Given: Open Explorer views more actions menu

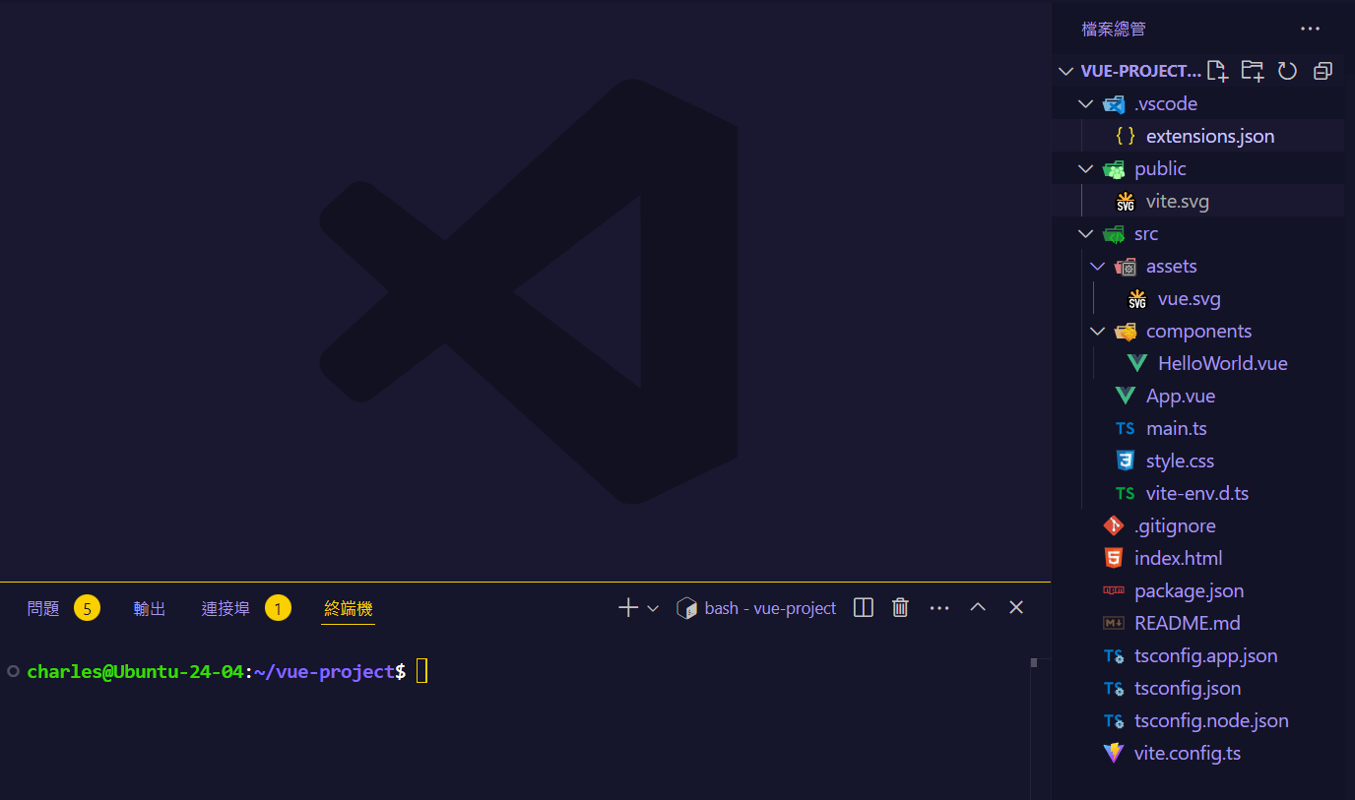Looking at the screenshot, I should pyautogui.click(x=1310, y=29).
